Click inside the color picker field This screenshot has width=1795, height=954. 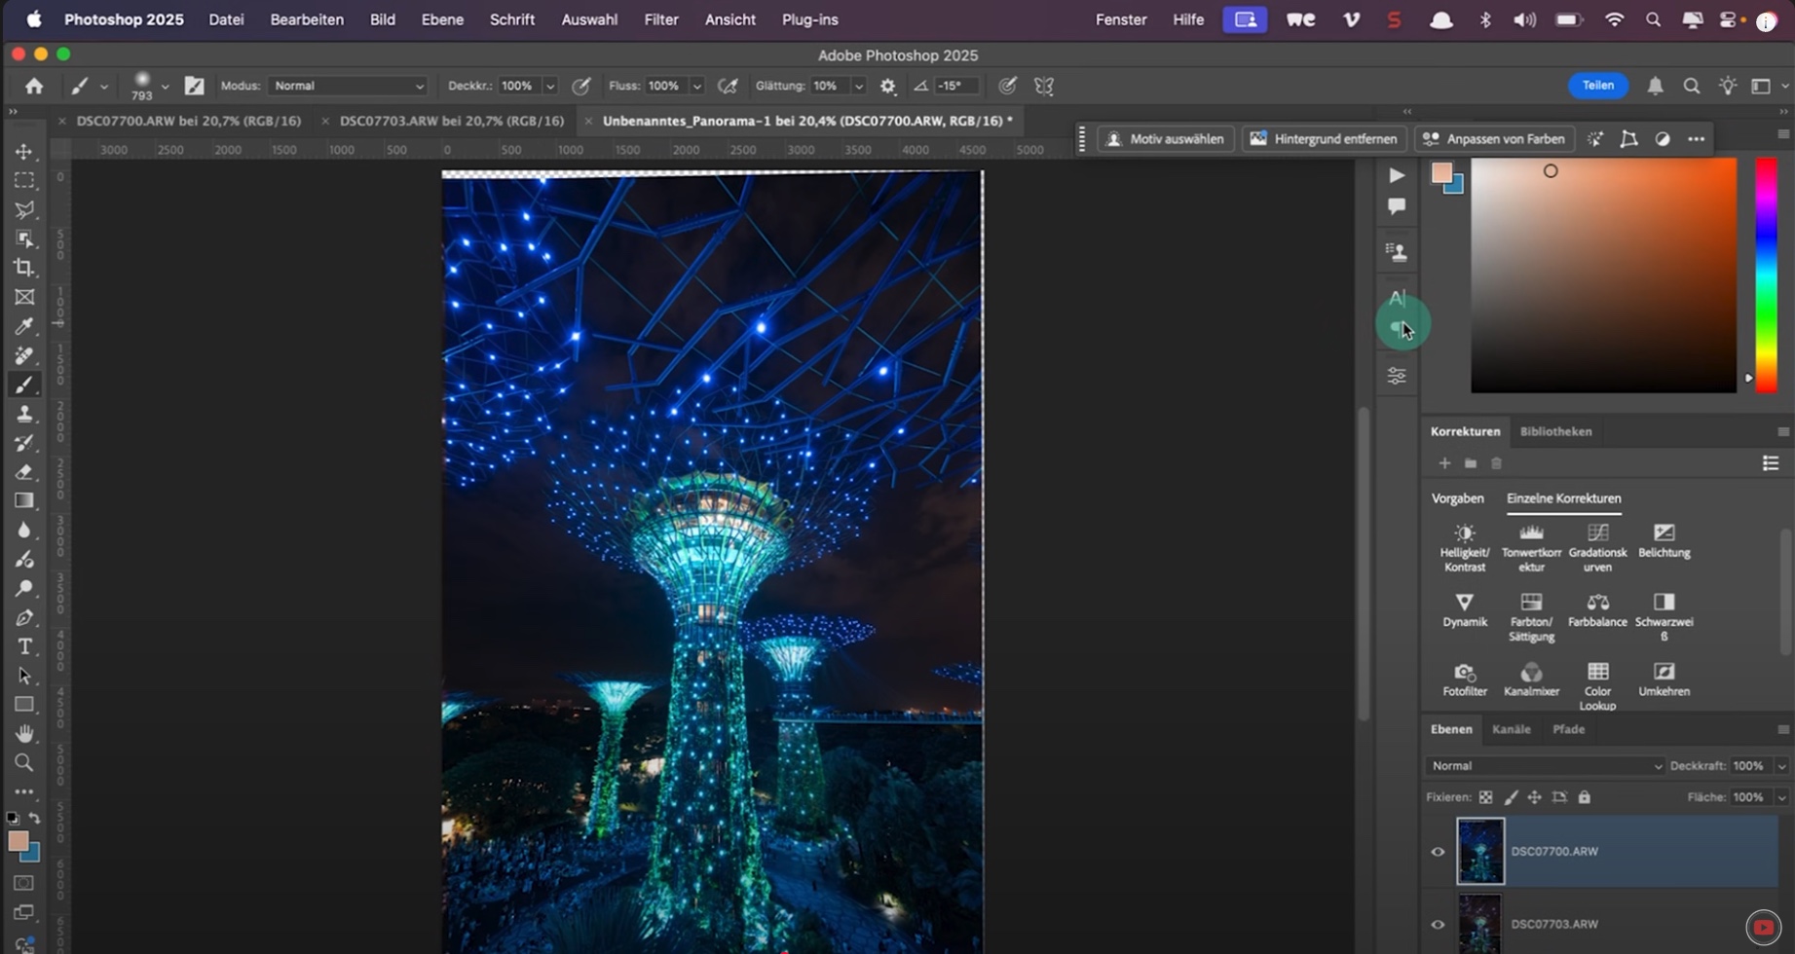click(x=1603, y=275)
